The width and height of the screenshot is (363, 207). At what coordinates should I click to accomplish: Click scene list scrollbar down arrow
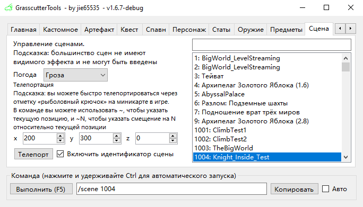tap(345, 157)
